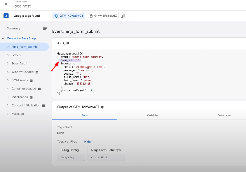246x172 pixels.
Task: Click the API Call section header
Action: (x=63, y=43)
